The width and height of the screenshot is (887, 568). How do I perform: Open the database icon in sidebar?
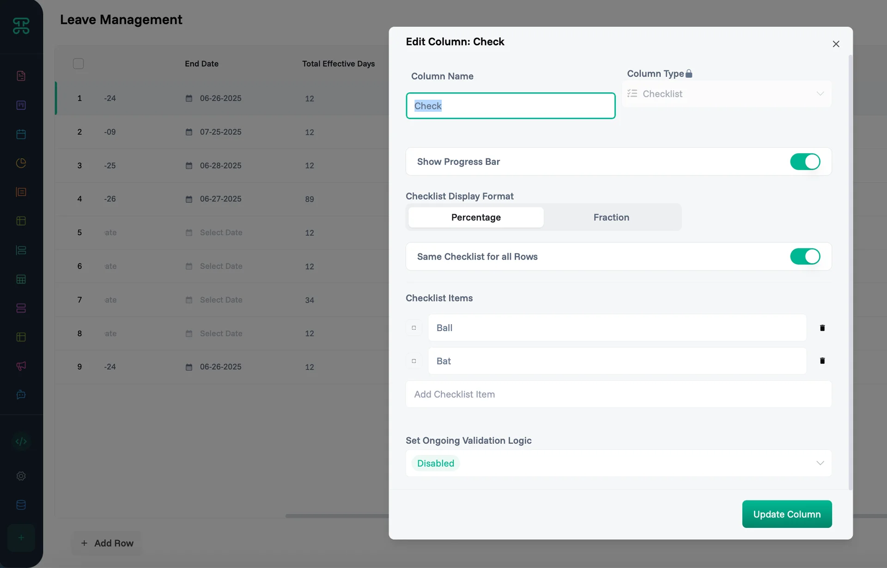click(21, 505)
